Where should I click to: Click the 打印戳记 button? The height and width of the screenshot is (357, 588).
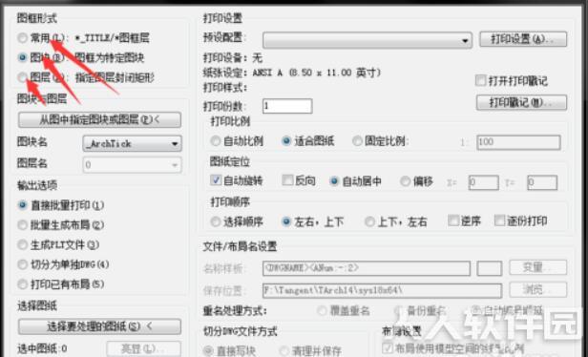pyautogui.click(x=521, y=103)
